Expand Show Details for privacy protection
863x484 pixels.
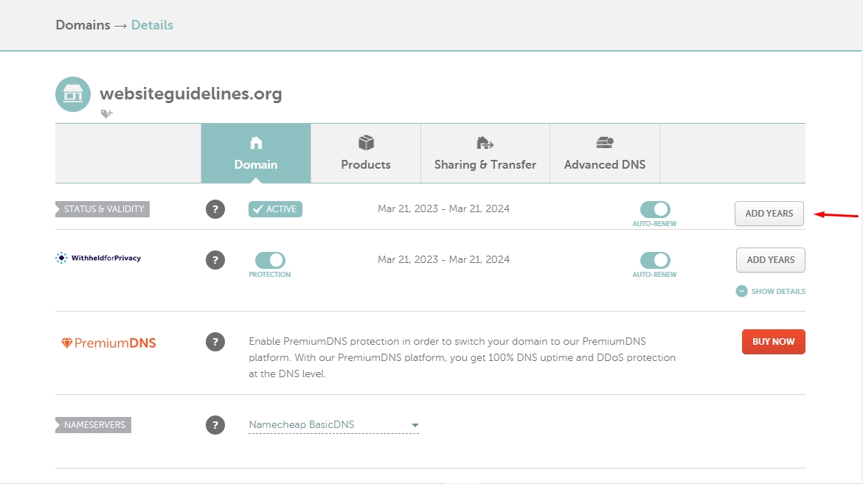click(771, 291)
